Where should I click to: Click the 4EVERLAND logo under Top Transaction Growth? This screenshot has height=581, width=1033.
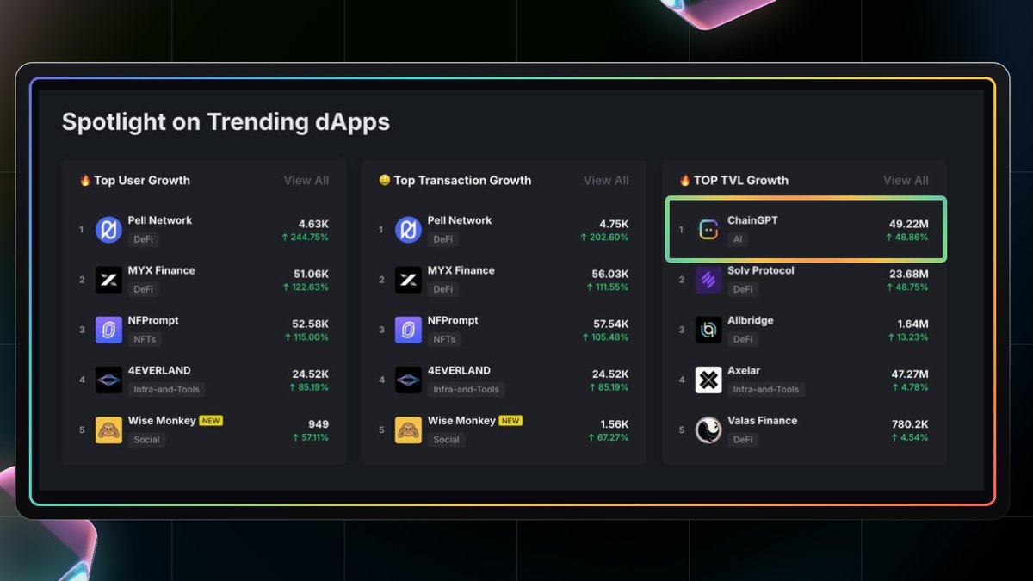click(409, 380)
